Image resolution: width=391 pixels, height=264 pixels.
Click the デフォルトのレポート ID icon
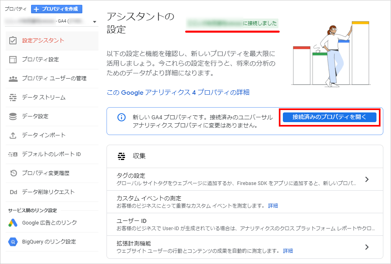coord(13,154)
